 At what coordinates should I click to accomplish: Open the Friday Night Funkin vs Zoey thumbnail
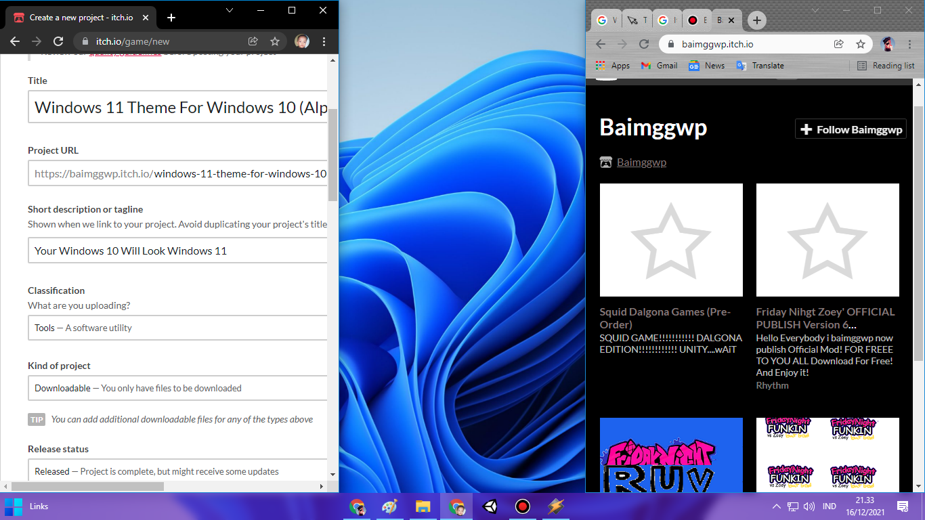[827, 454]
